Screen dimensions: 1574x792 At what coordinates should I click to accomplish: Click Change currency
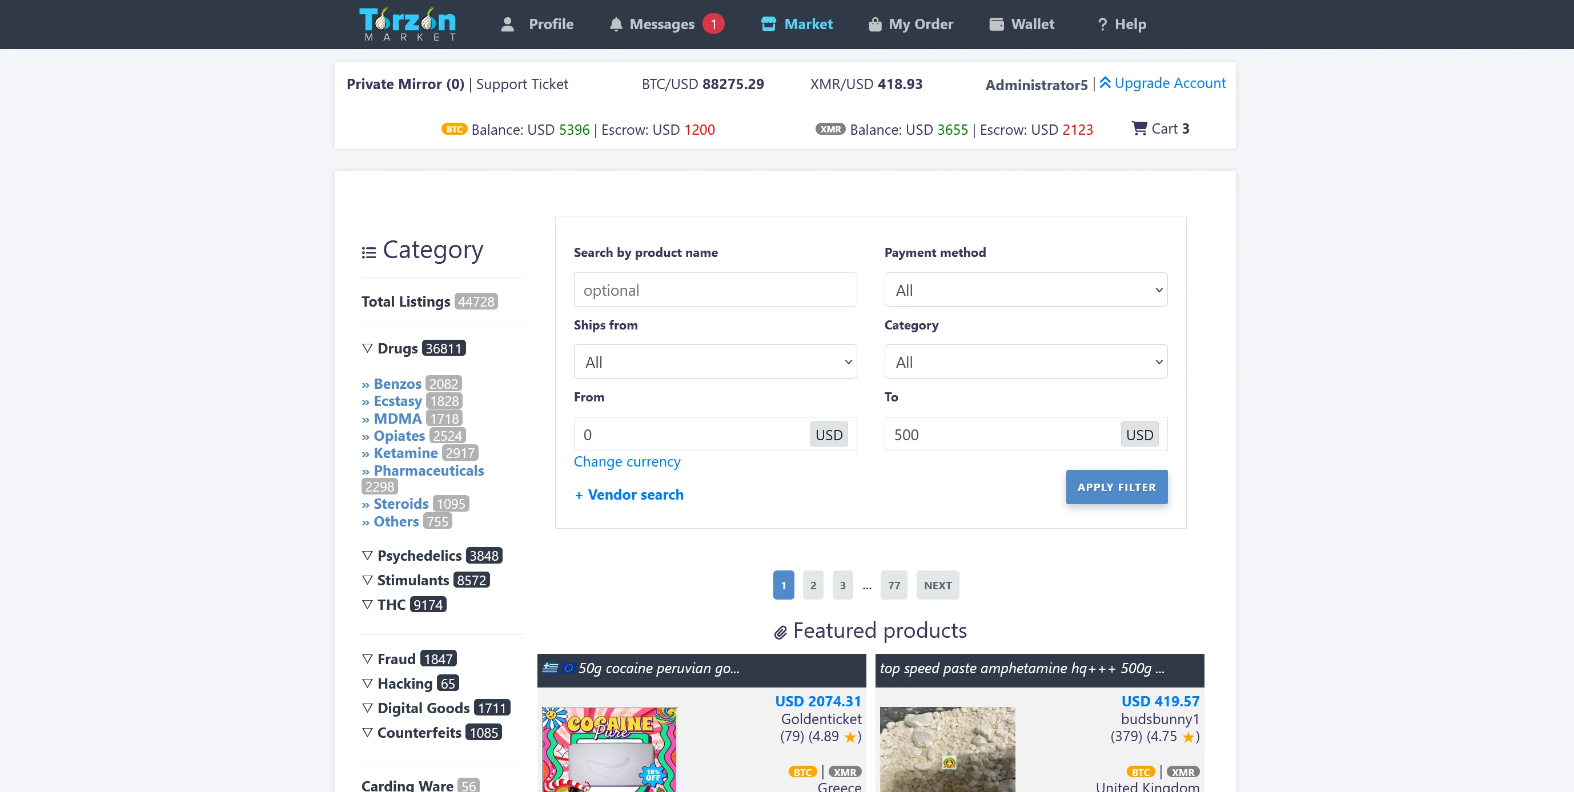(627, 462)
